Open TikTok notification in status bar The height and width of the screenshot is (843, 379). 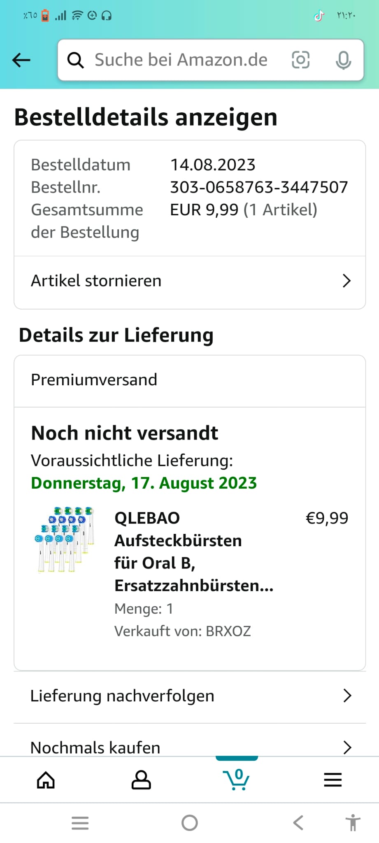(x=319, y=16)
